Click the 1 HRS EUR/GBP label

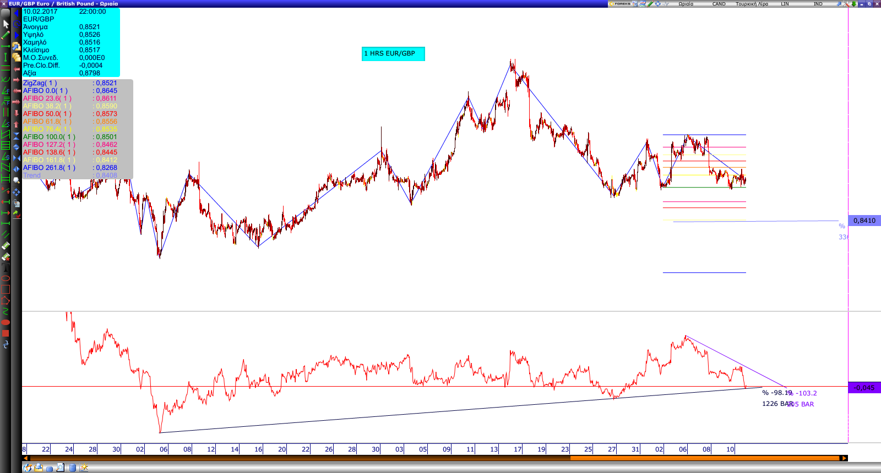pos(393,53)
